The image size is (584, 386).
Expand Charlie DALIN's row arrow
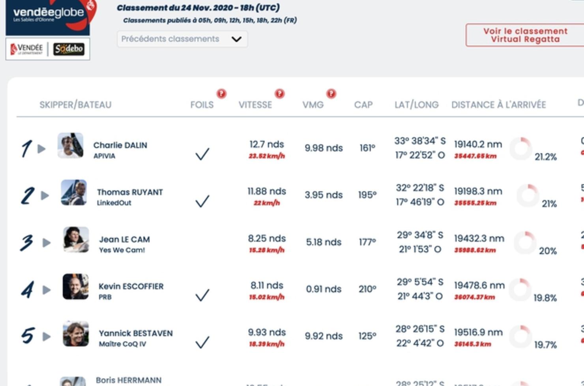pyautogui.click(x=41, y=149)
